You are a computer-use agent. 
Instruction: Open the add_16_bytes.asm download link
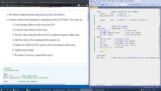(x=58, y=15)
